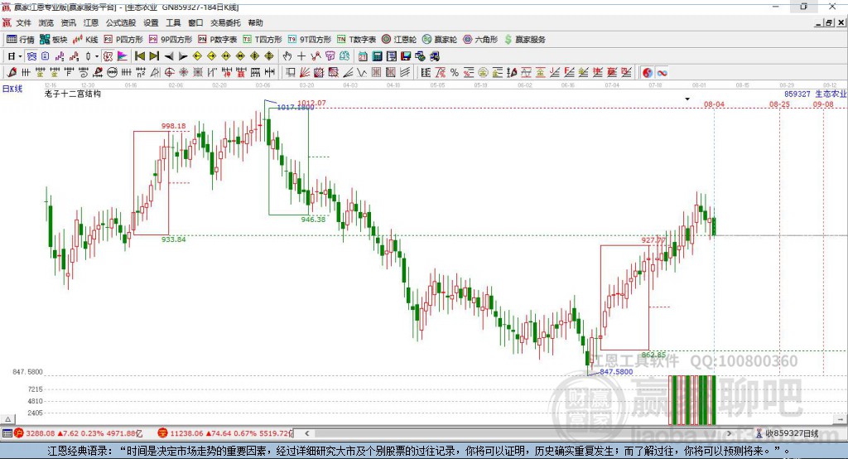The image size is (848, 459).
Task: Open the P四方形 square tool
Action: [123, 40]
